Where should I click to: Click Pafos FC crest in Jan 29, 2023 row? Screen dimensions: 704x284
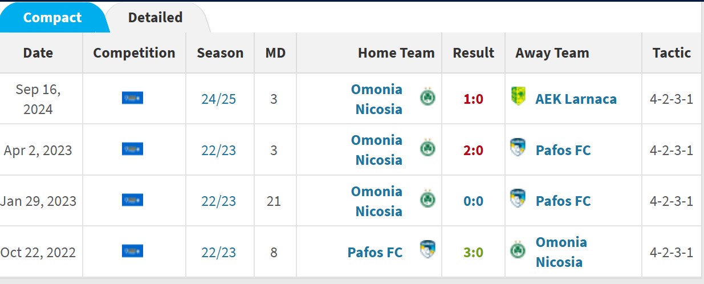[518, 199]
